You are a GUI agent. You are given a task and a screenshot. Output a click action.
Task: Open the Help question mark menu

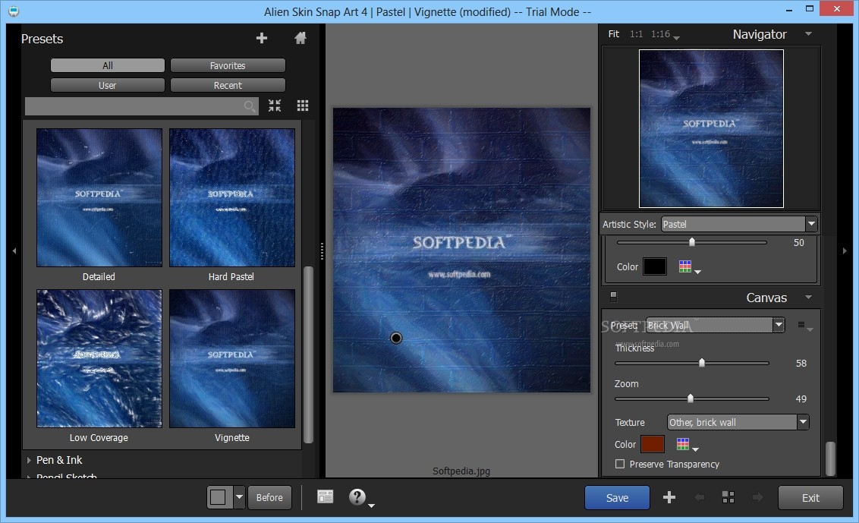tap(360, 497)
